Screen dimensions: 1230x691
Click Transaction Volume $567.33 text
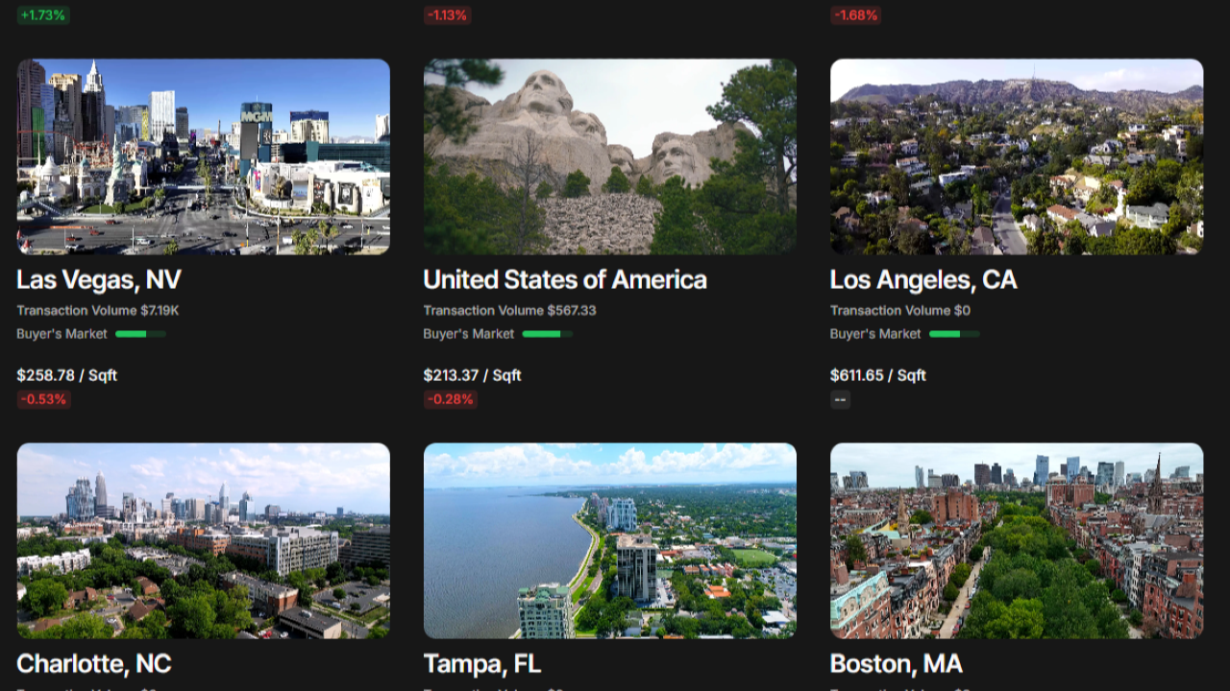click(x=510, y=311)
